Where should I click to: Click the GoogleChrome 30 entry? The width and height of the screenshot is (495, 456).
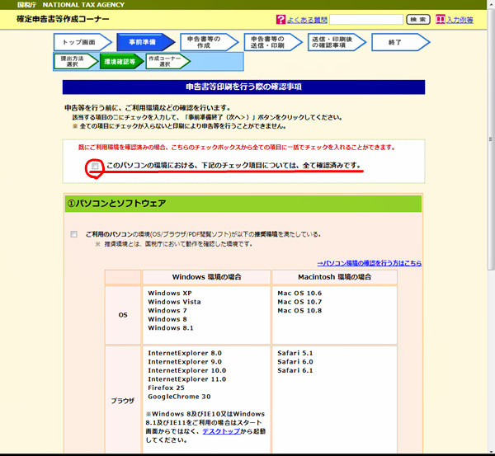coord(179,397)
